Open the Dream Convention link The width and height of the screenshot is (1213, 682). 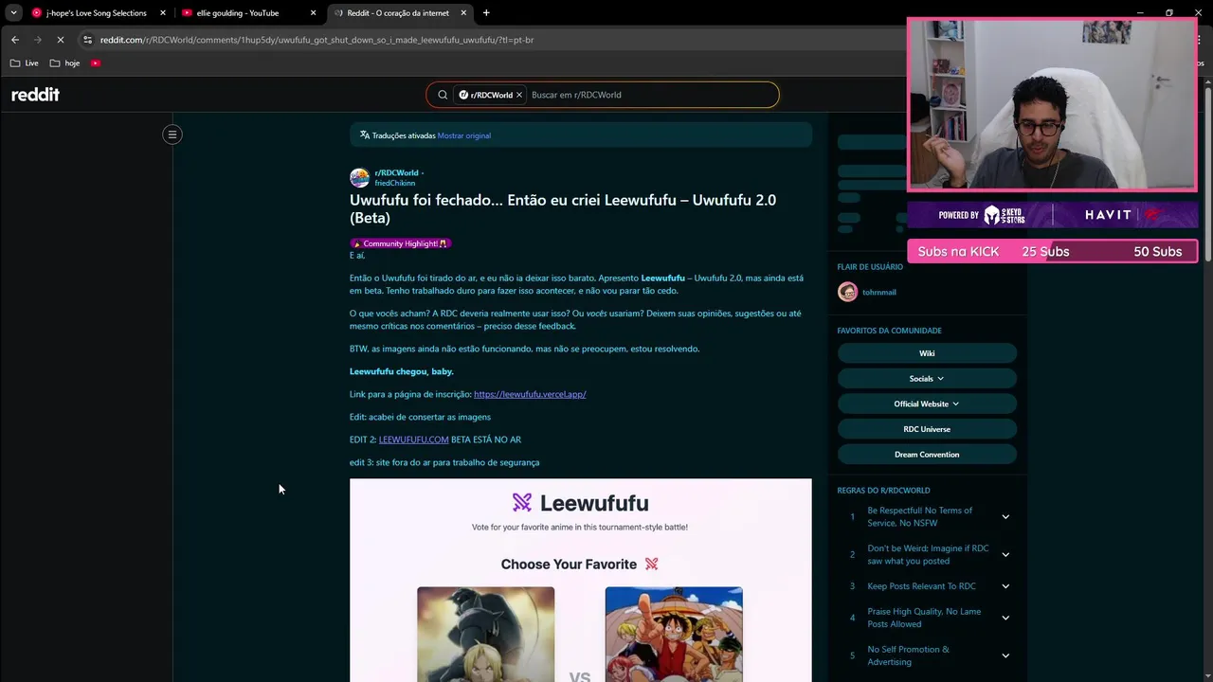[x=927, y=455]
